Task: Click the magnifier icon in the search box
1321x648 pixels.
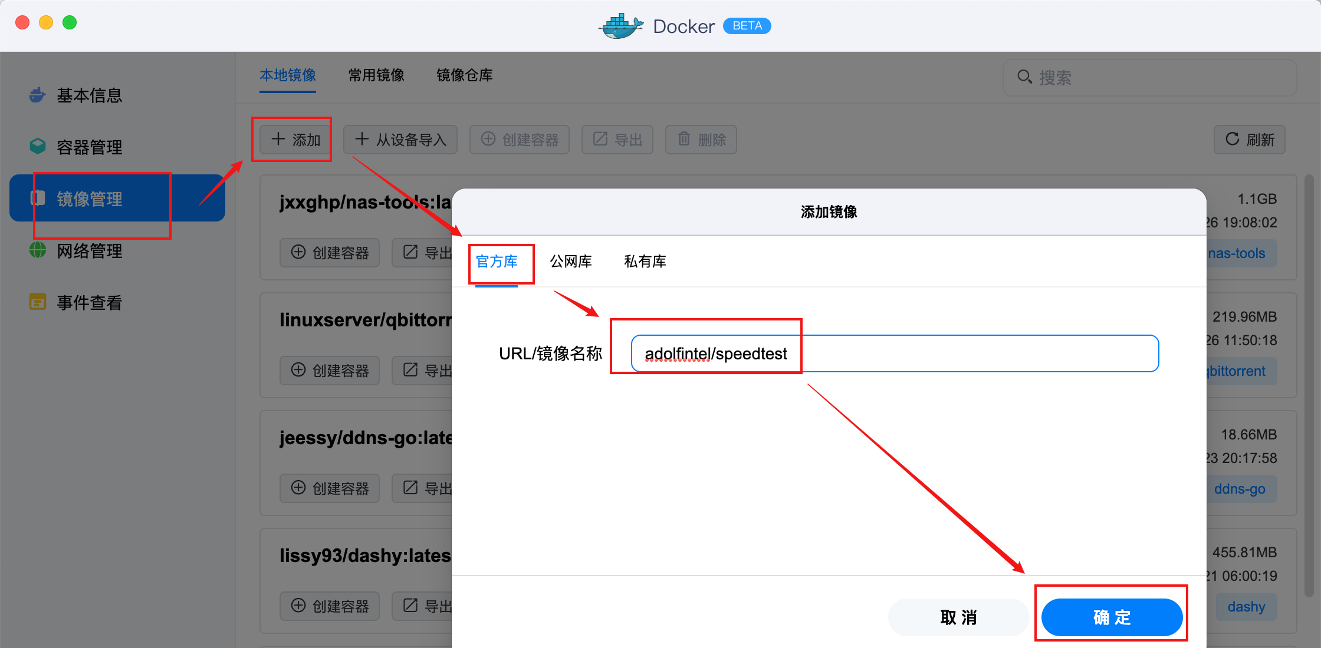Action: [1024, 77]
